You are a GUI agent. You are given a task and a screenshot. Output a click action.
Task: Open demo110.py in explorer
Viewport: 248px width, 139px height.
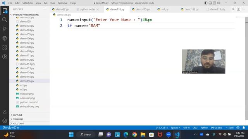pyautogui.click(x=27, y=51)
